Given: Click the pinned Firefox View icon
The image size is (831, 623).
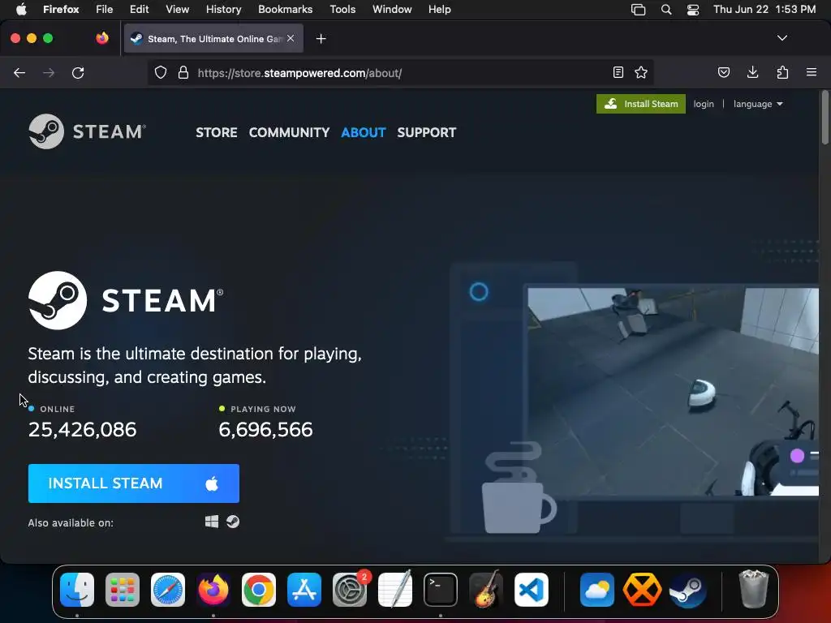Looking at the screenshot, I should 101,38.
